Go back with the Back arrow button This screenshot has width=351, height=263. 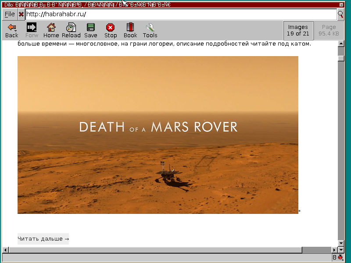[12, 30]
